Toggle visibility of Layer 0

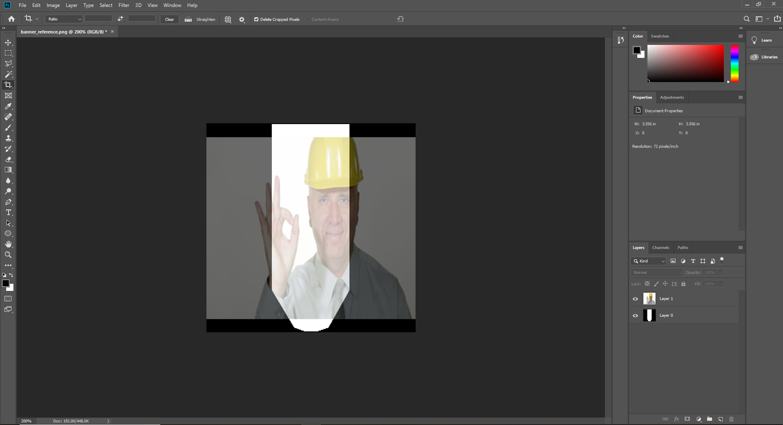(636, 316)
